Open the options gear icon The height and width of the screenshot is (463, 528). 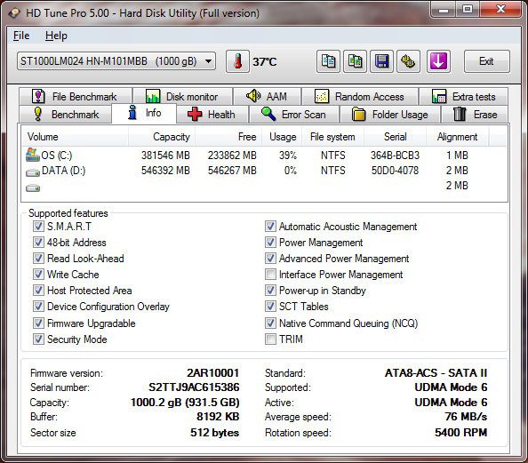coord(408,61)
